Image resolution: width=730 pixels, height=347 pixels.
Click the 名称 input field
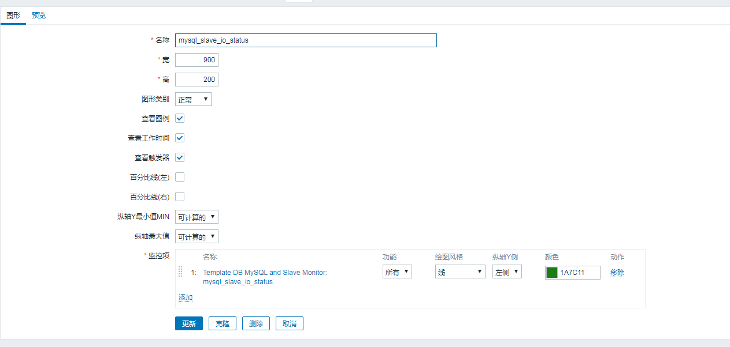coord(306,40)
